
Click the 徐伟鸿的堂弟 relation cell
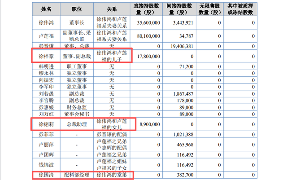pos(112,175)
